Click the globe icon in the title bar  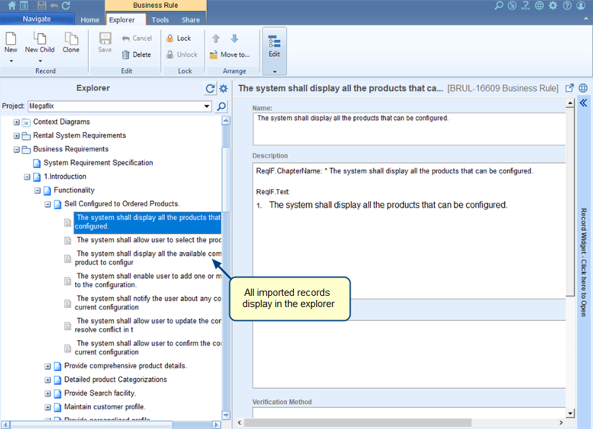[x=540, y=5]
